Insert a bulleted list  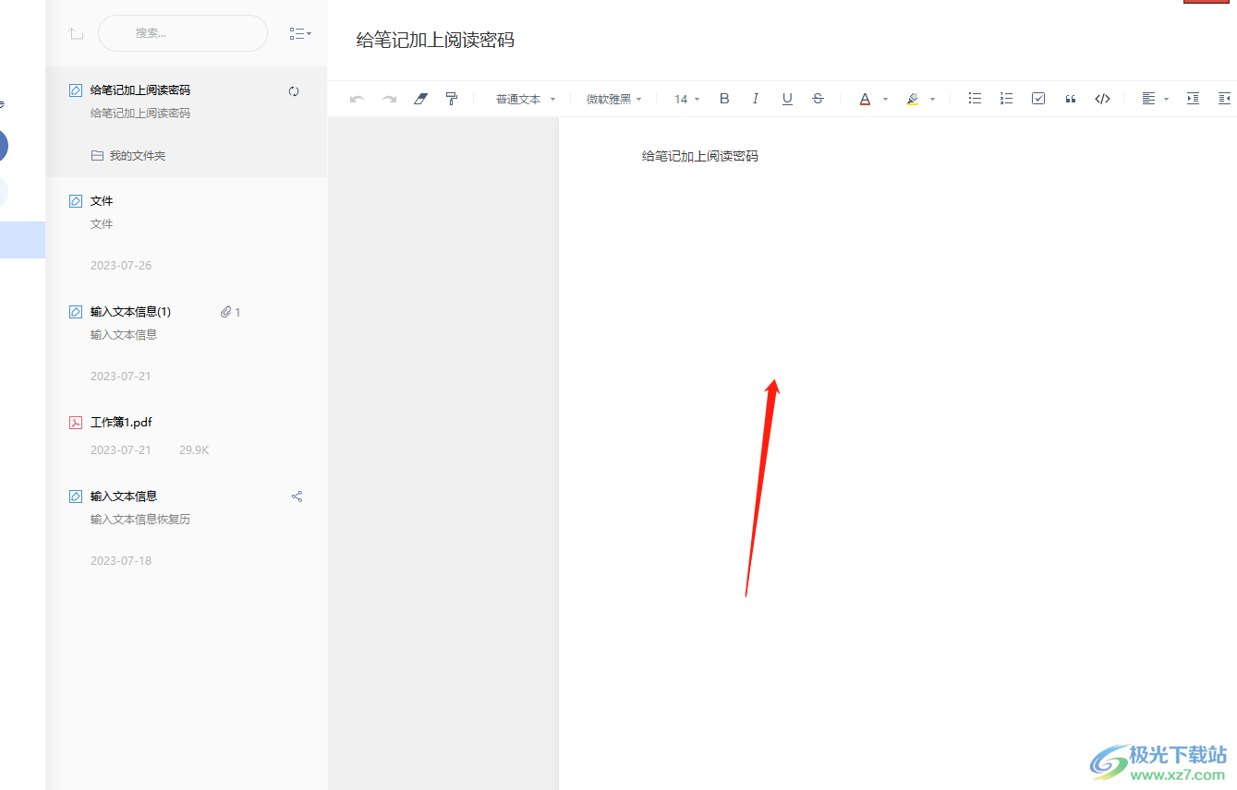[975, 99]
